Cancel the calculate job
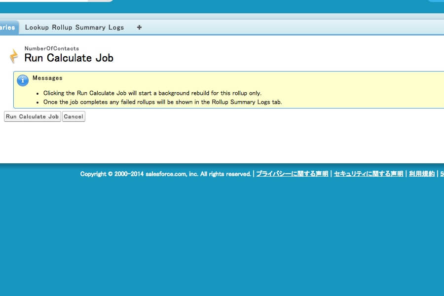 click(x=74, y=117)
